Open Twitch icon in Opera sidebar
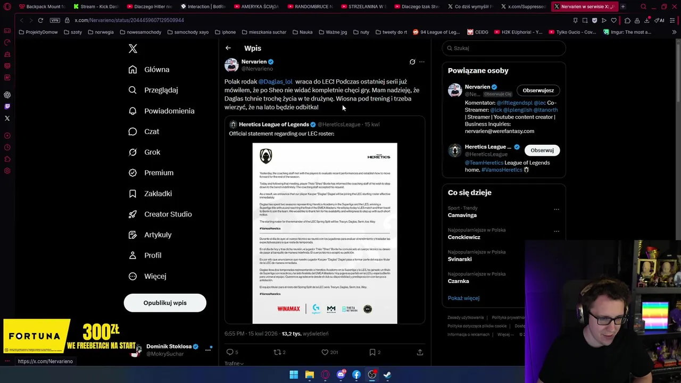The height and width of the screenshot is (383, 681). click(x=7, y=106)
